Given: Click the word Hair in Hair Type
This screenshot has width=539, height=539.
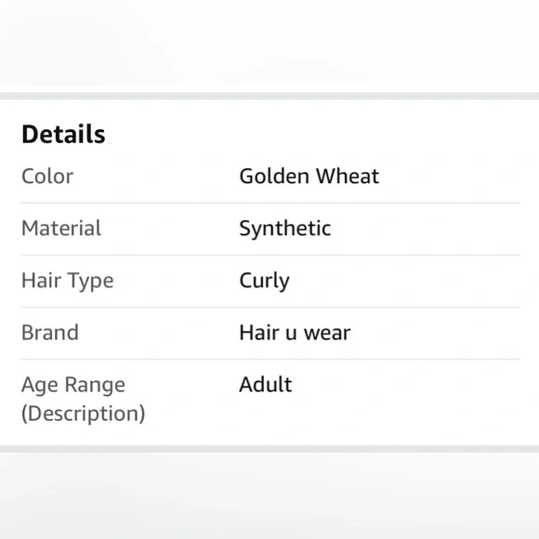Looking at the screenshot, I should point(41,280).
